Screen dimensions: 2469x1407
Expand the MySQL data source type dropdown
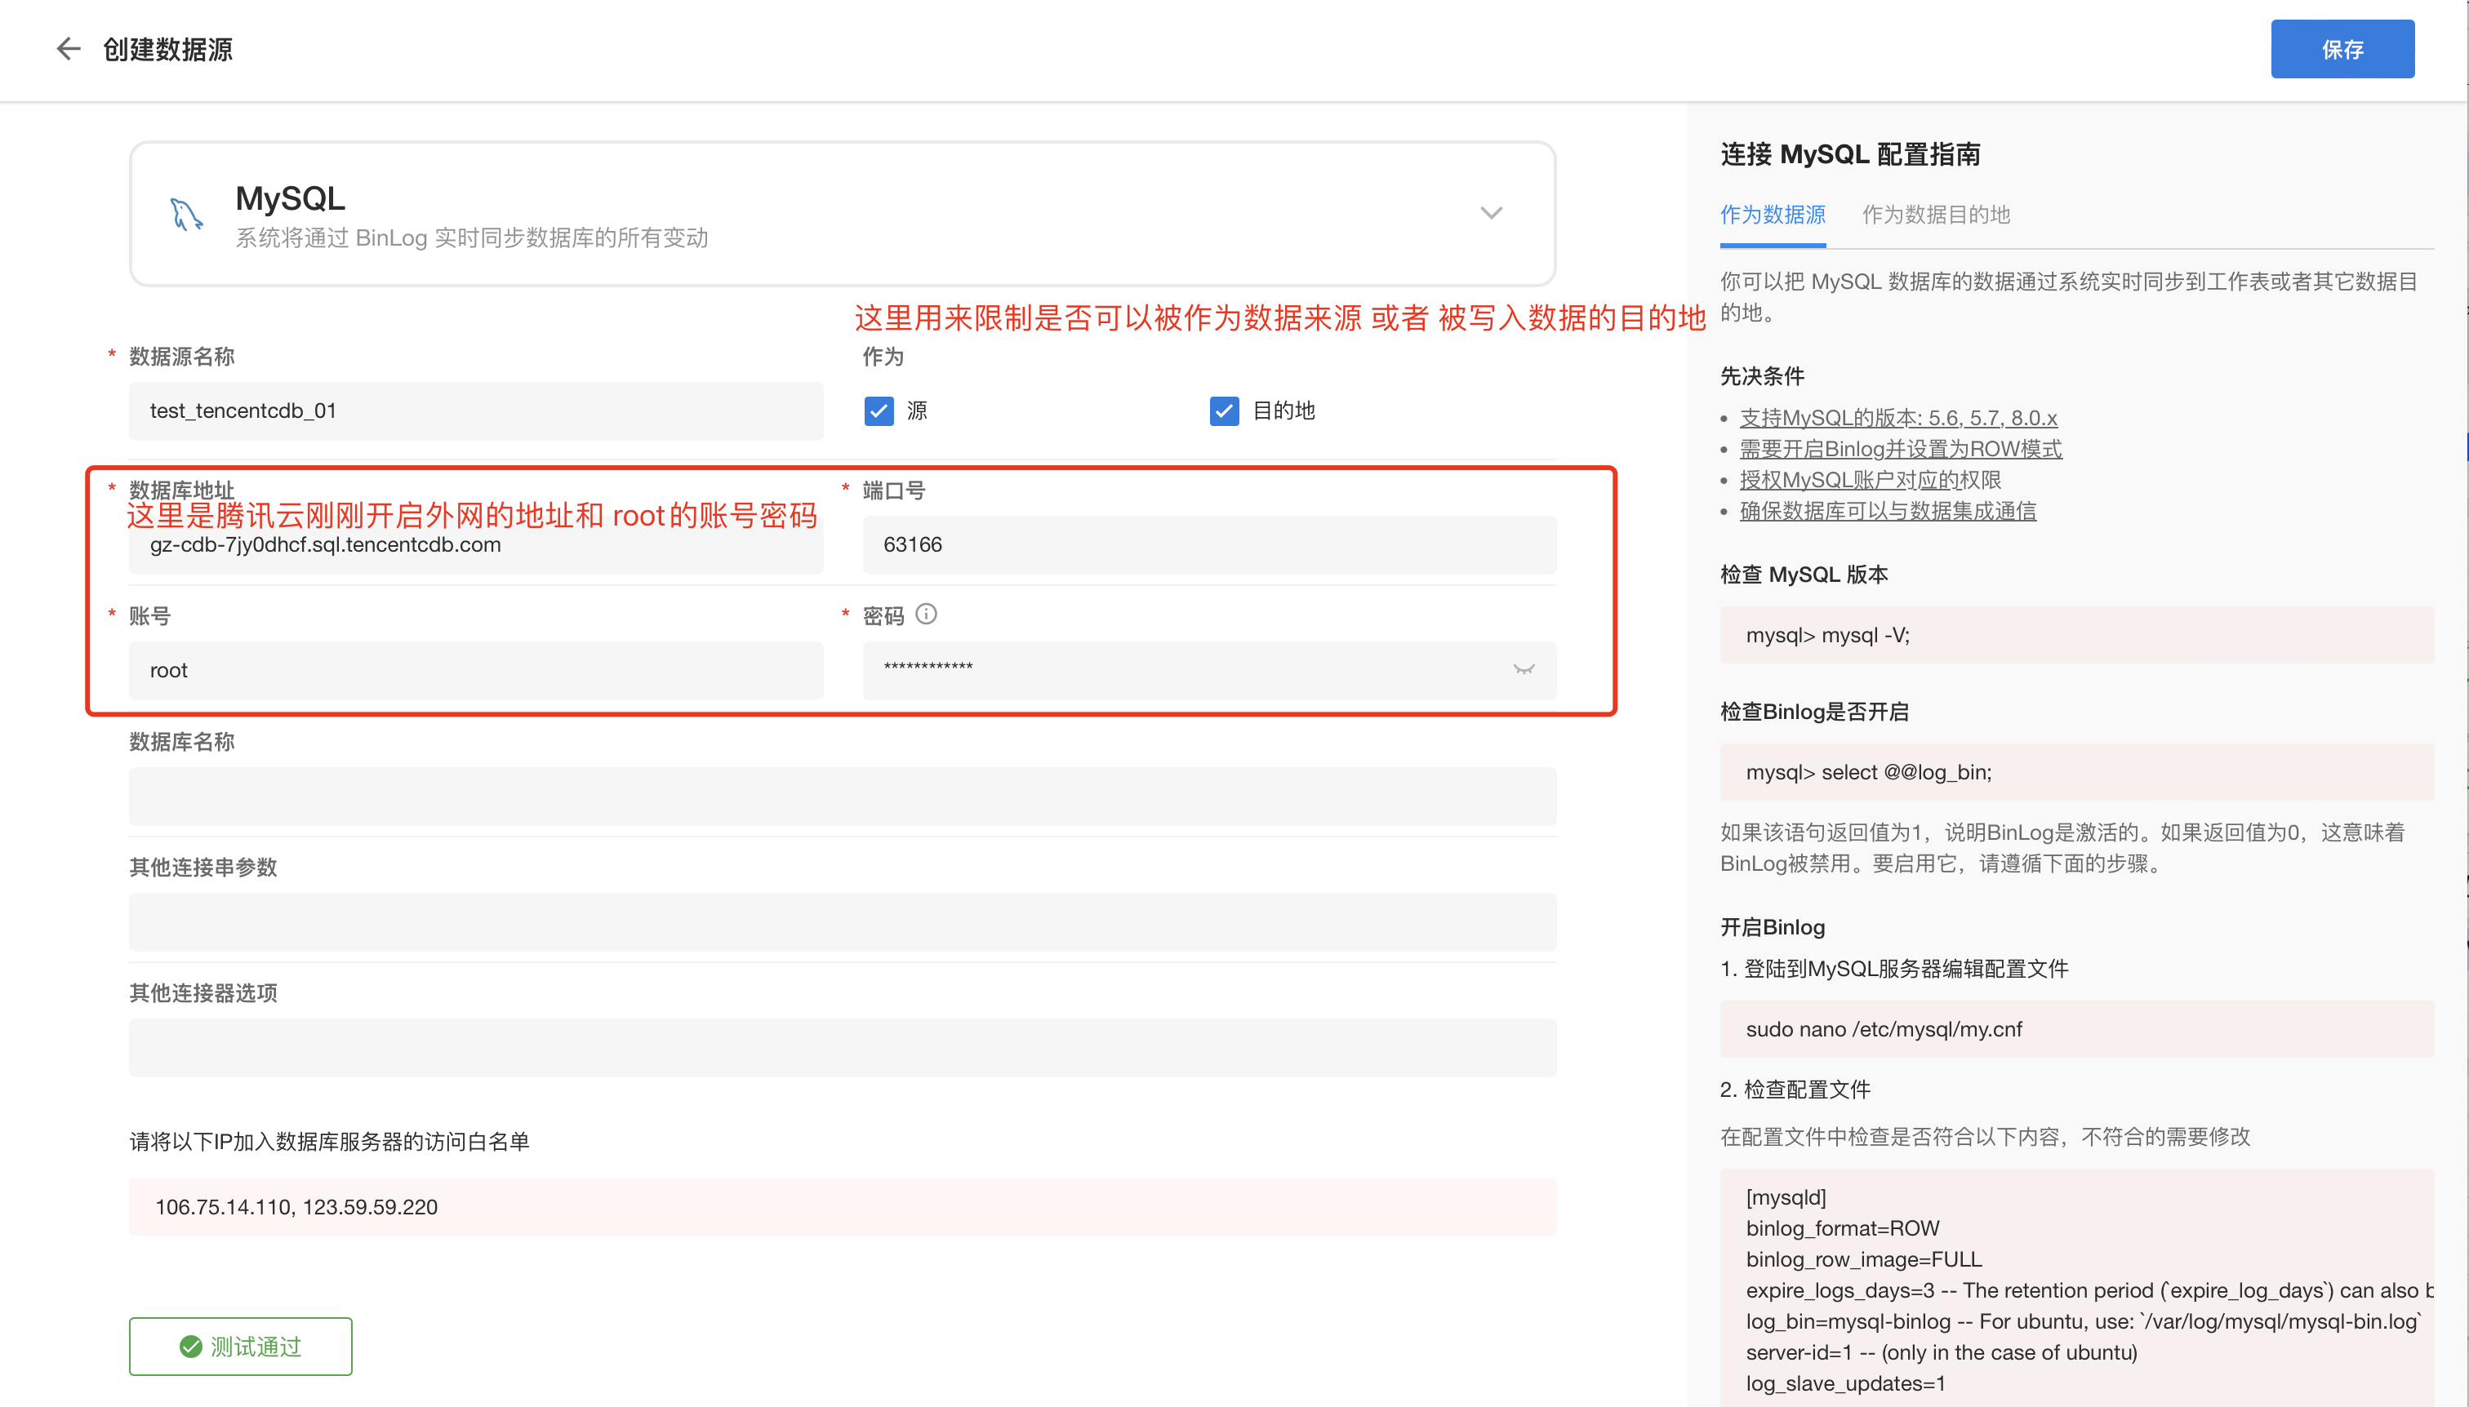[x=1491, y=214]
